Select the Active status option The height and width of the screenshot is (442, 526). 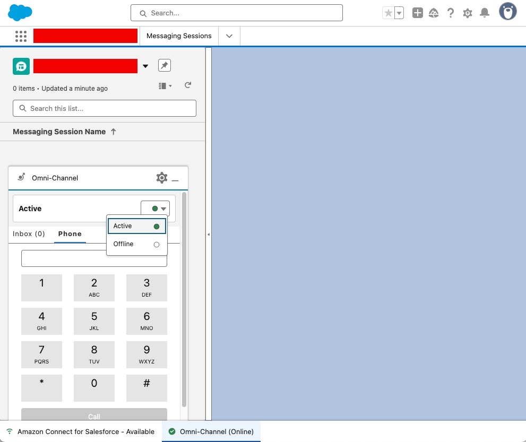pos(136,226)
